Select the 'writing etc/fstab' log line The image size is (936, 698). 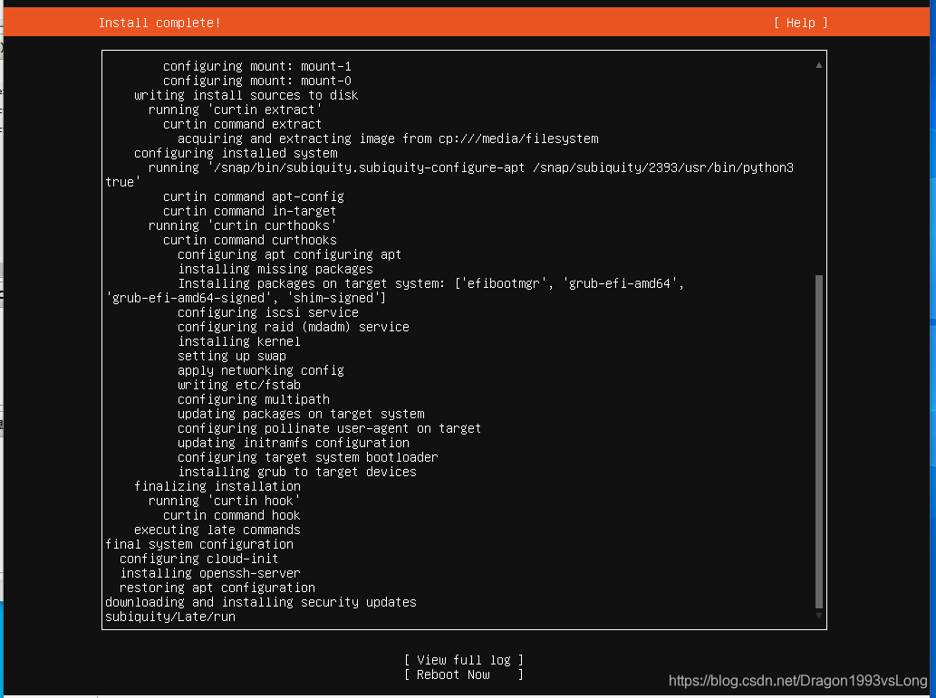click(x=241, y=384)
